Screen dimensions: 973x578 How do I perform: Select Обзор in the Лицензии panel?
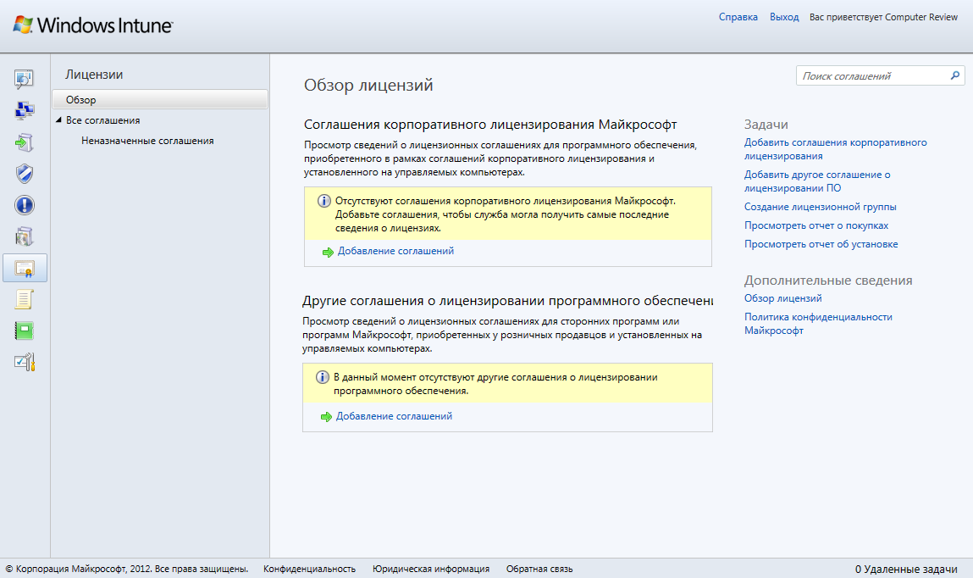pos(160,99)
